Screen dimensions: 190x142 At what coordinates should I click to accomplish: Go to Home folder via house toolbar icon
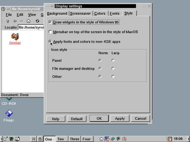[28, 21]
